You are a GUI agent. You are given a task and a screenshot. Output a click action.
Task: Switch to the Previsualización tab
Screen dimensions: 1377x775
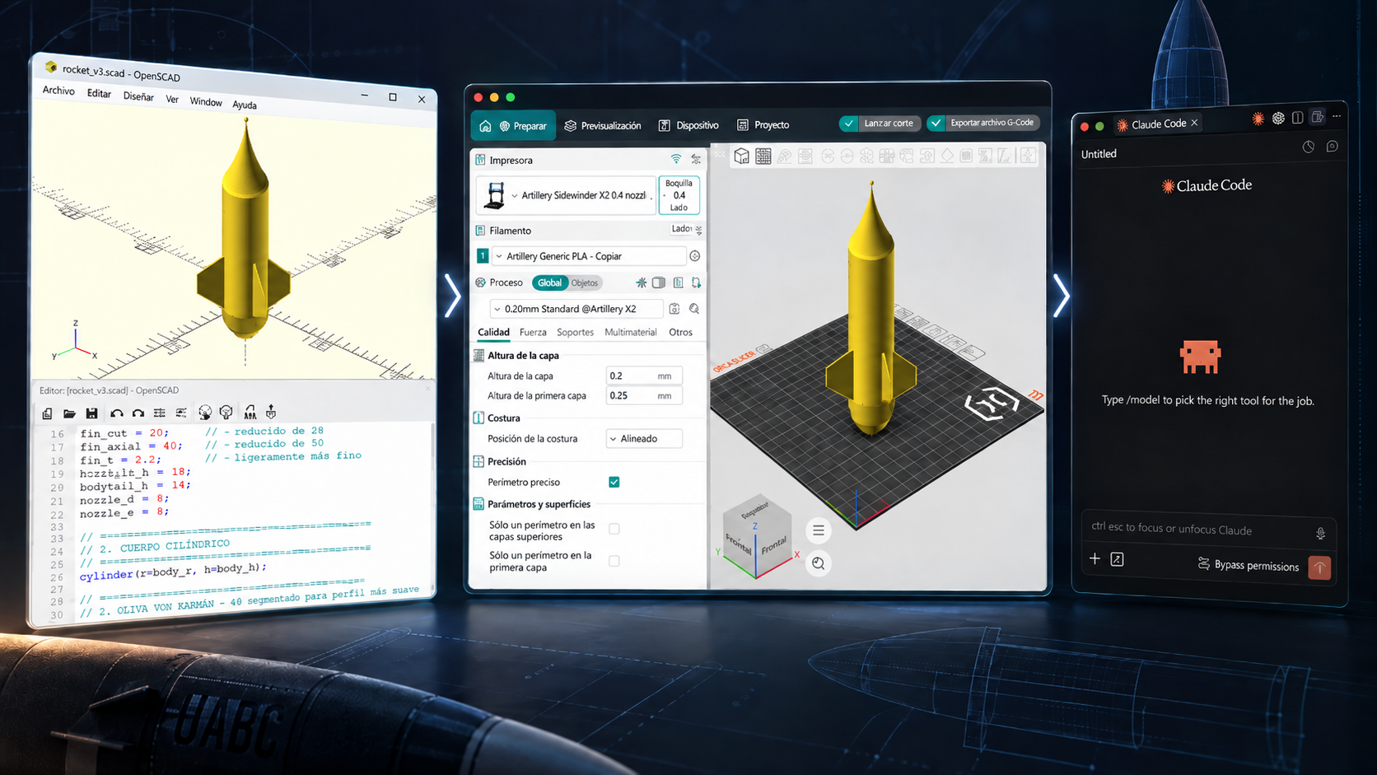point(603,125)
